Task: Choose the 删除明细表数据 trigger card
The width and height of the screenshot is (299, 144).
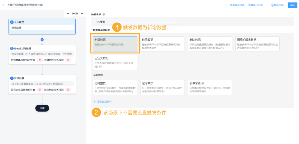Action: pyautogui.click(x=257, y=43)
